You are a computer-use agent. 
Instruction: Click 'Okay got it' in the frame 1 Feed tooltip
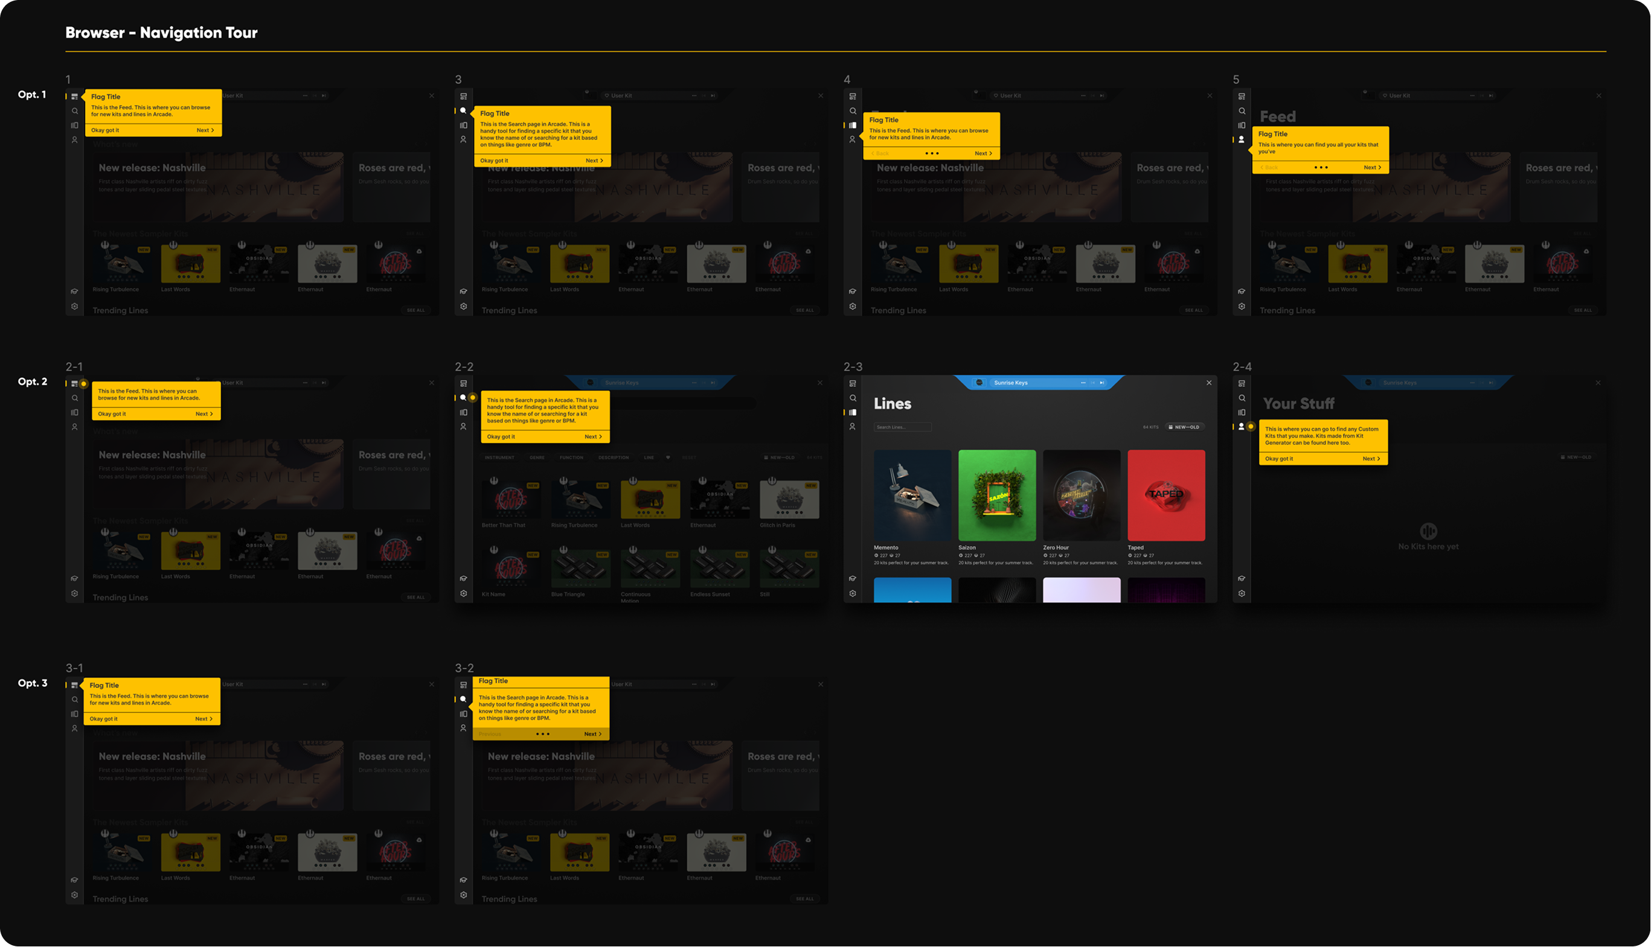coord(105,130)
